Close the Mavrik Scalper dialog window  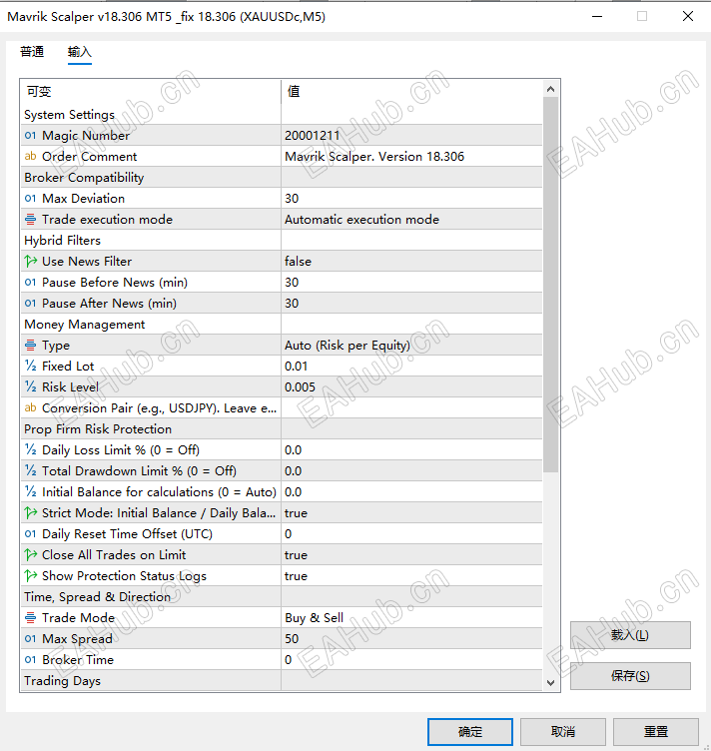(688, 16)
